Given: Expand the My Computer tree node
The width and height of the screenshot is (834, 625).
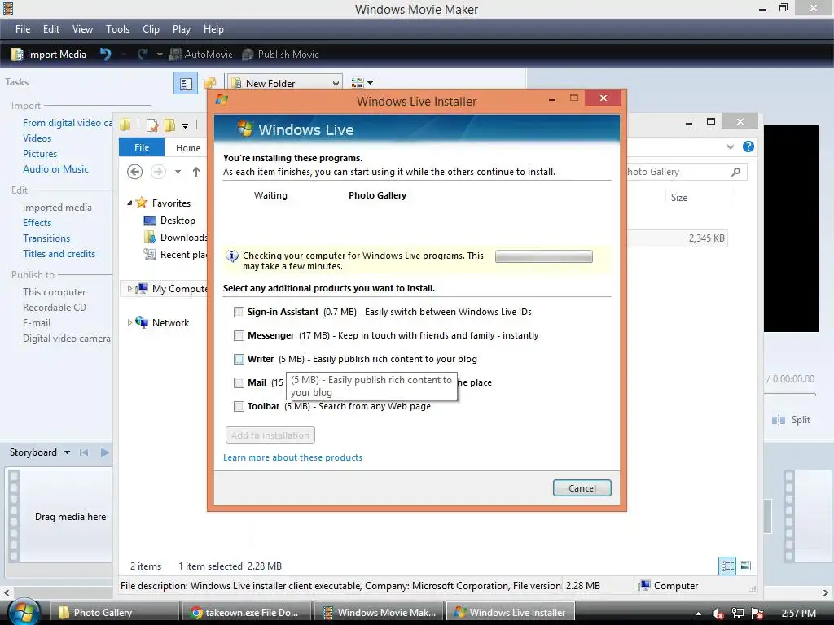Looking at the screenshot, I should pyautogui.click(x=129, y=289).
